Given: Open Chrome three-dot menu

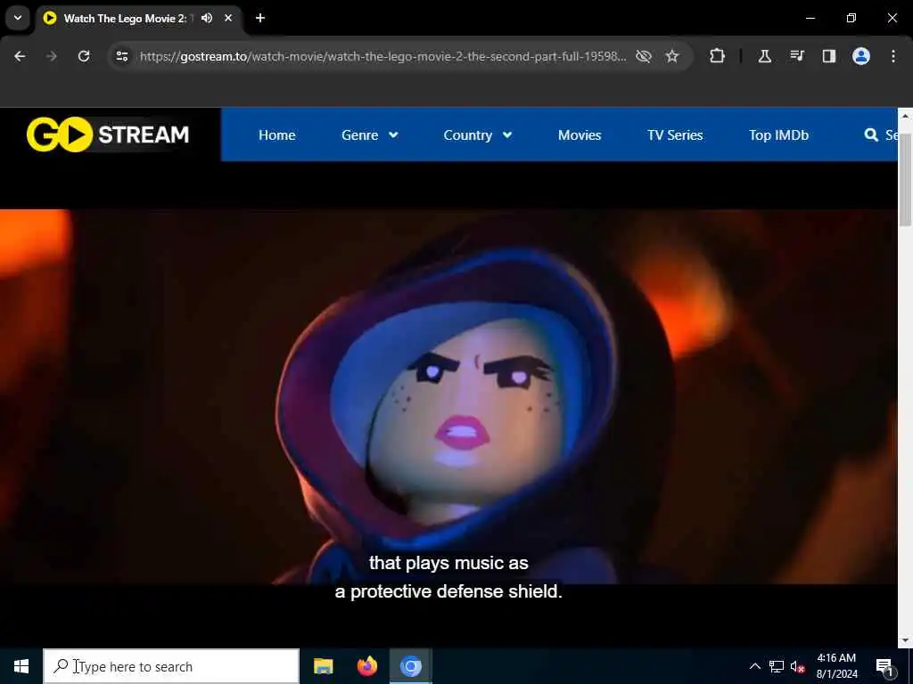Looking at the screenshot, I should click(893, 56).
